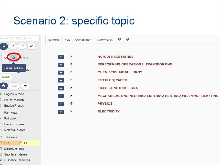Viewport: 220px width, 165px height.
Task: Open CHEMISTRY; METALLURGY title link
Action: (x=120, y=72)
